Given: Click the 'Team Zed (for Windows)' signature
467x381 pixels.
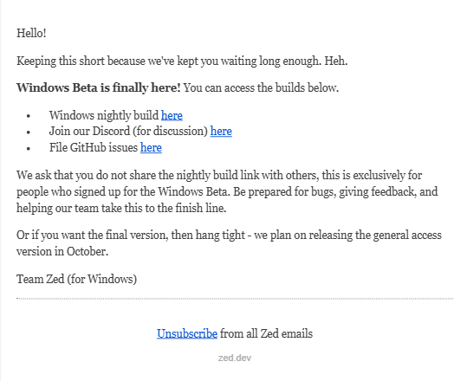Looking at the screenshot, I should [x=76, y=279].
